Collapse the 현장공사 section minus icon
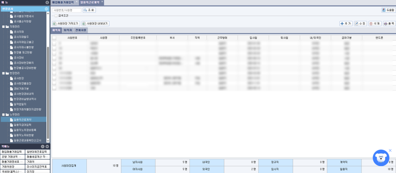 click(x=46, y=9)
